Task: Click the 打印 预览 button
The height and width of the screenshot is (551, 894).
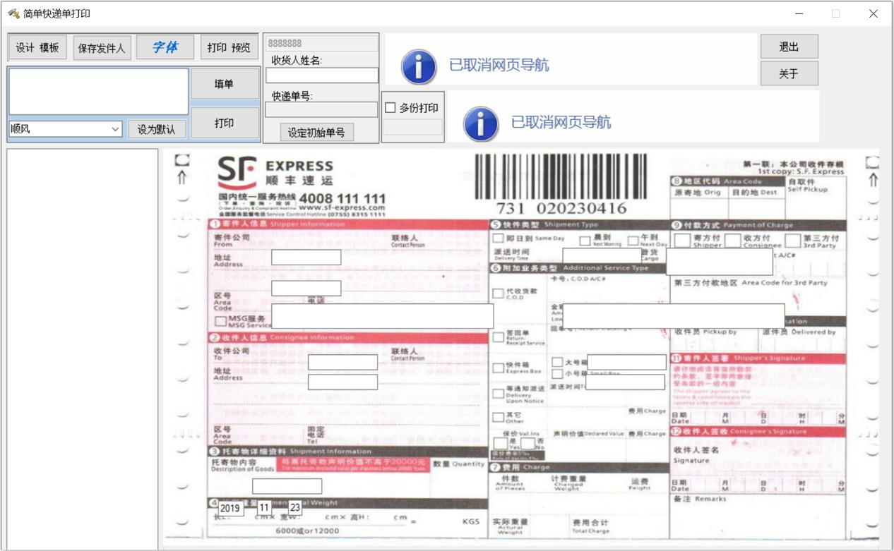Action: tap(229, 47)
